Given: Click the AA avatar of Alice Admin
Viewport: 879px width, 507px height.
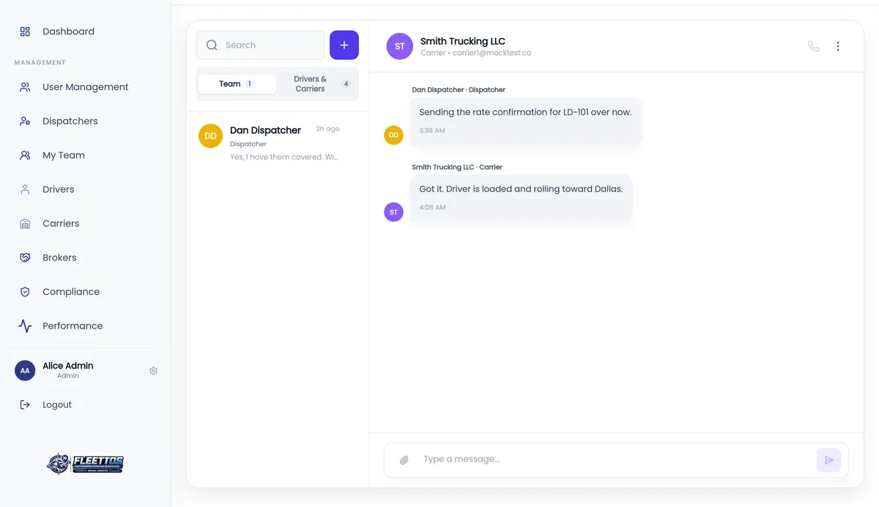Looking at the screenshot, I should tap(25, 371).
